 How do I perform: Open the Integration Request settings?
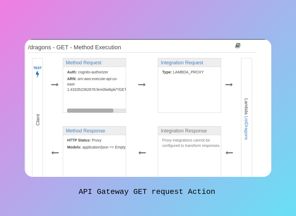tap(182, 62)
